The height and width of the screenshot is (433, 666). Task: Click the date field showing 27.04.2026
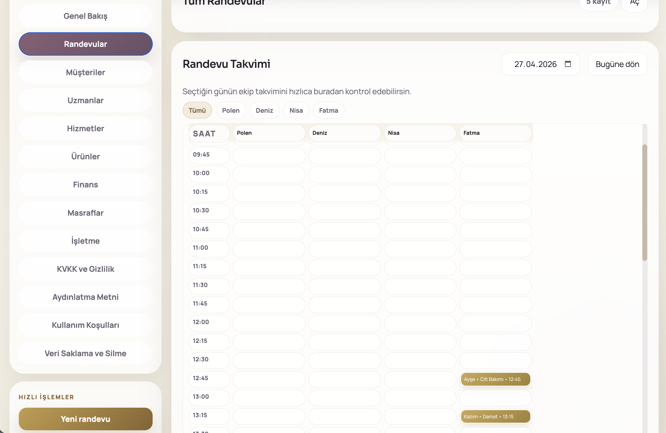[x=540, y=64]
